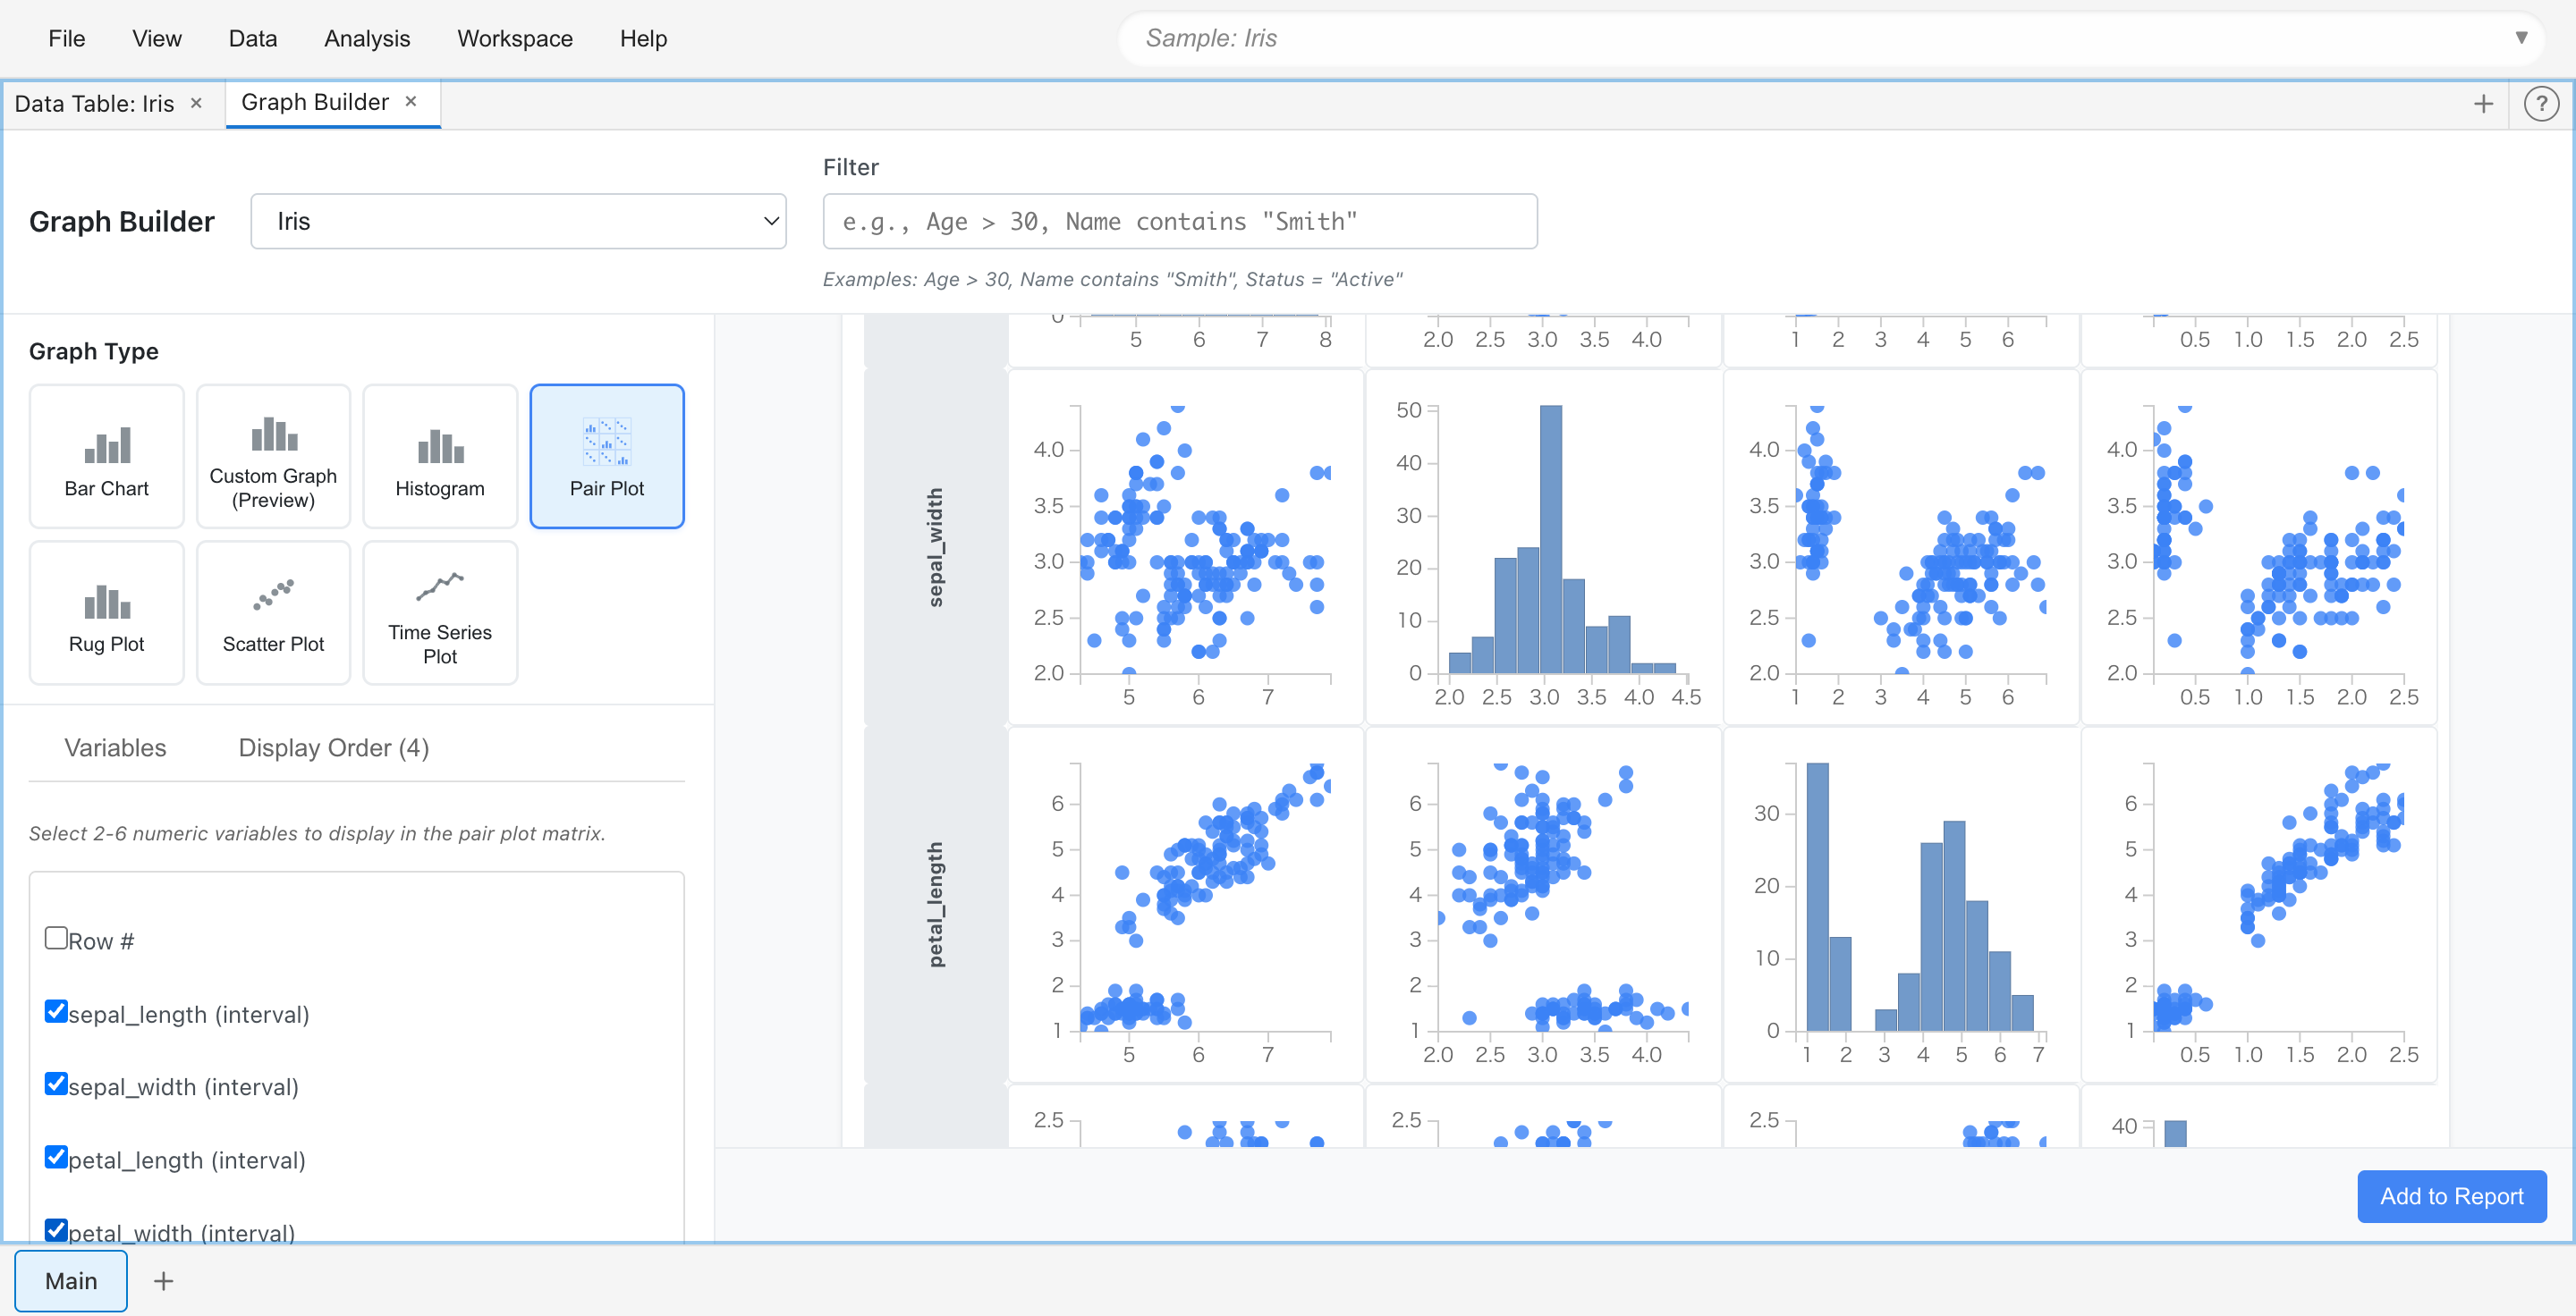
Task: Select the Custom Graph (Preview) type
Action: (272, 456)
